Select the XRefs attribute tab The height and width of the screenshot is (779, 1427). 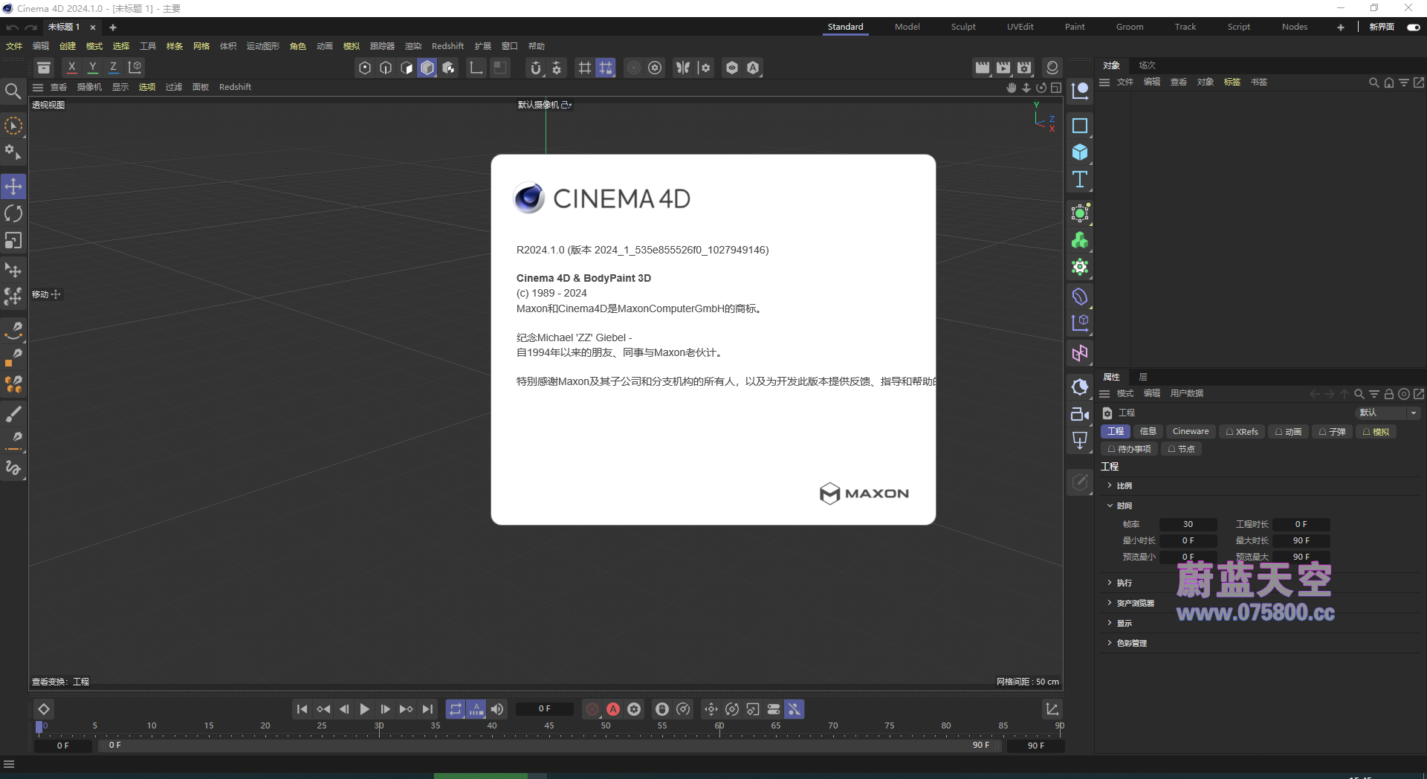tap(1242, 431)
